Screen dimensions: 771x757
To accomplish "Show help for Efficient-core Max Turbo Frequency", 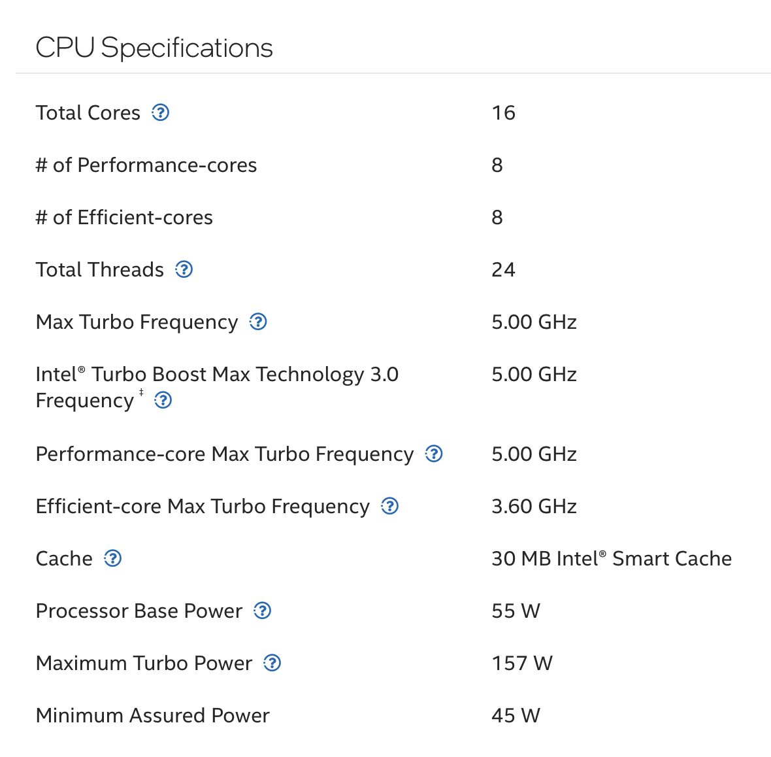I will click(x=390, y=506).
